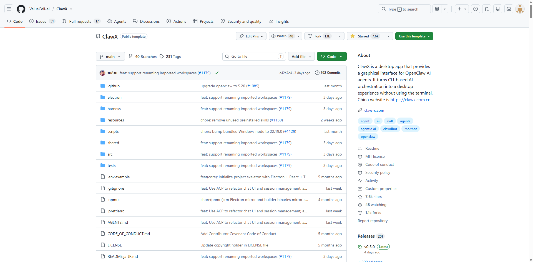Fork the ClawX repository
533x262 pixels.
coord(320,36)
